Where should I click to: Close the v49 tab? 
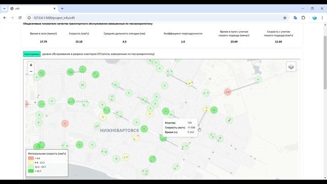tap(55, 9)
